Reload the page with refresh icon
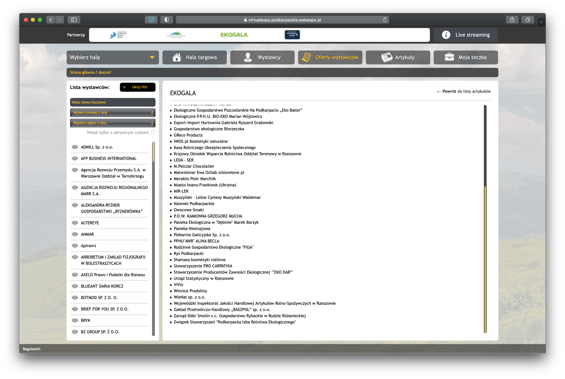565x379 pixels. click(385, 20)
